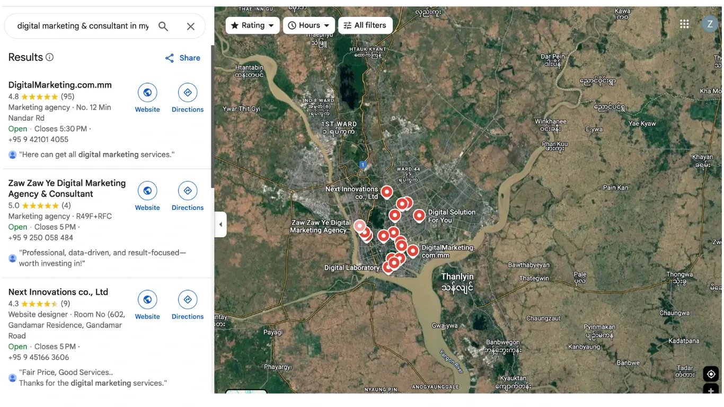
Task: Click the DigitalMarketing.com.mm map pin
Action: [x=413, y=251]
